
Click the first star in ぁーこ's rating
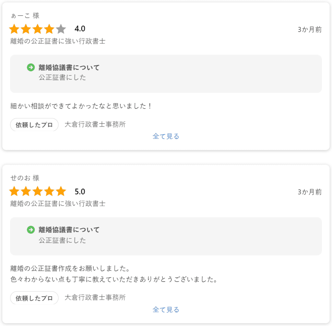pos(14,29)
